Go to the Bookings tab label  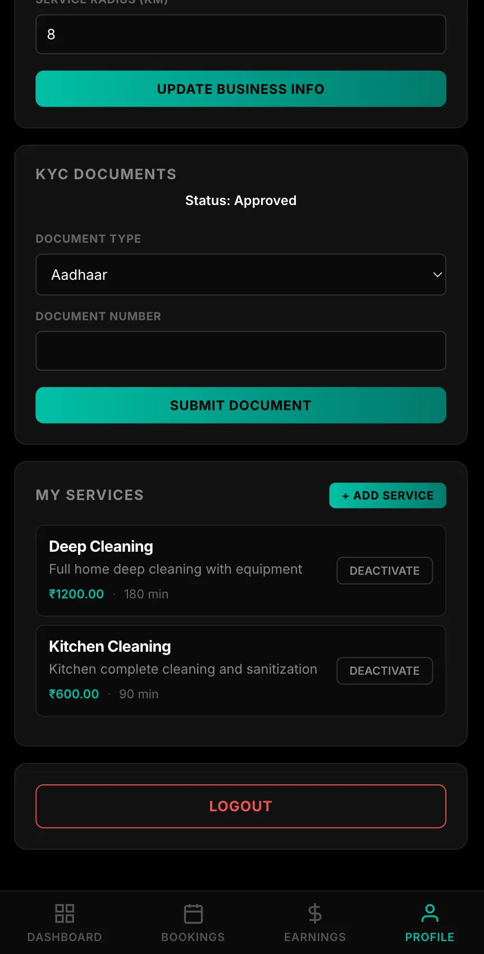193,937
